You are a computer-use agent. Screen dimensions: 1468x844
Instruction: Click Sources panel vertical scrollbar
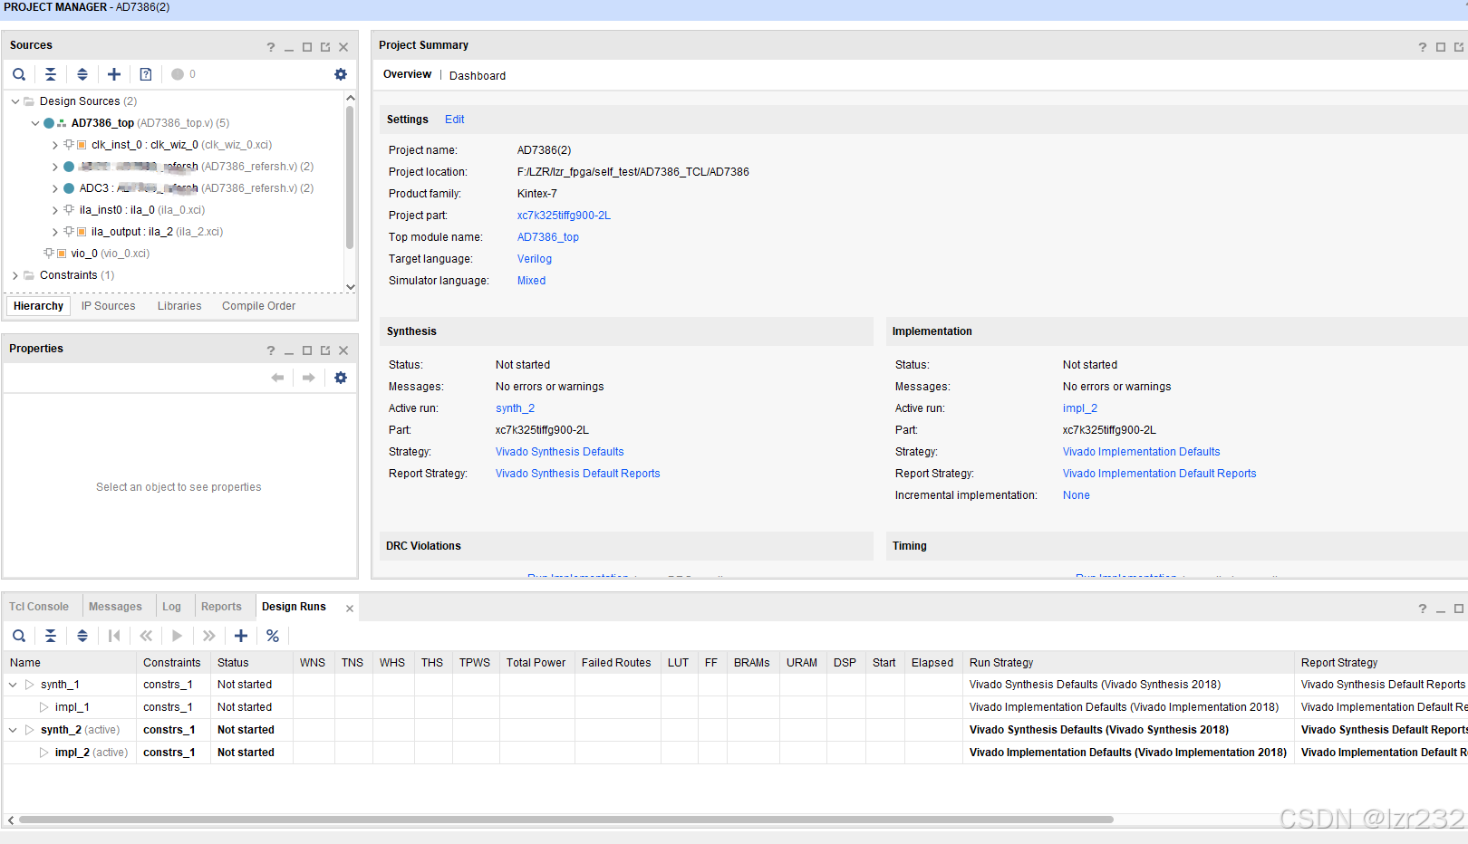tap(350, 177)
